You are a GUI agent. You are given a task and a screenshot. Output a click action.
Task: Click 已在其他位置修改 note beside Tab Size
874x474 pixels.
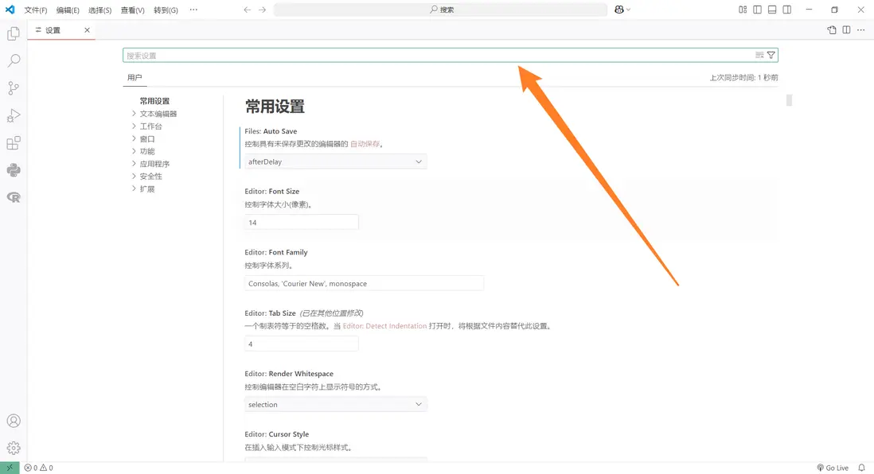(x=332, y=313)
